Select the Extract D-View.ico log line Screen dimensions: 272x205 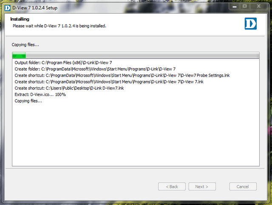click(x=40, y=94)
